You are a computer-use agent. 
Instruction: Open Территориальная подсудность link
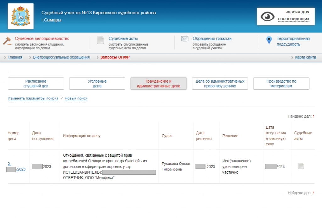(x=293, y=41)
